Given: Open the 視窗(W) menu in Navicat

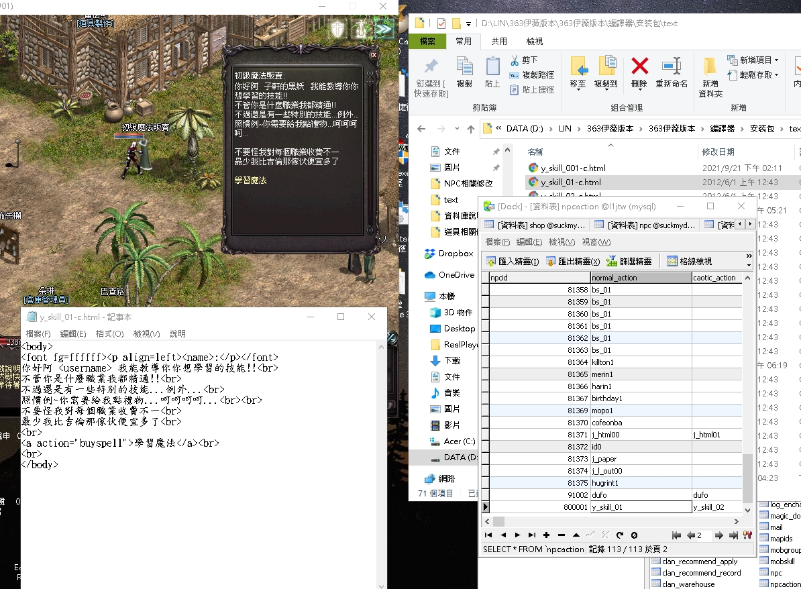Looking at the screenshot, I should pyautogui.click(x=596, y=242).
